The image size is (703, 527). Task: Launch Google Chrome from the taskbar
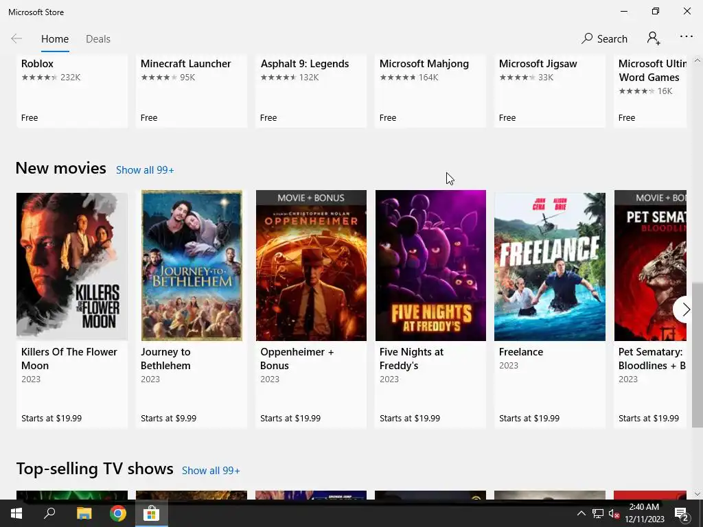(x=118, y=513)
